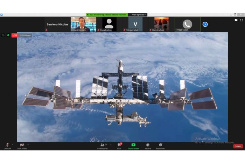245x163 pixels.
Task: Open the Chat panel
Action: click(x=119, y=146)
